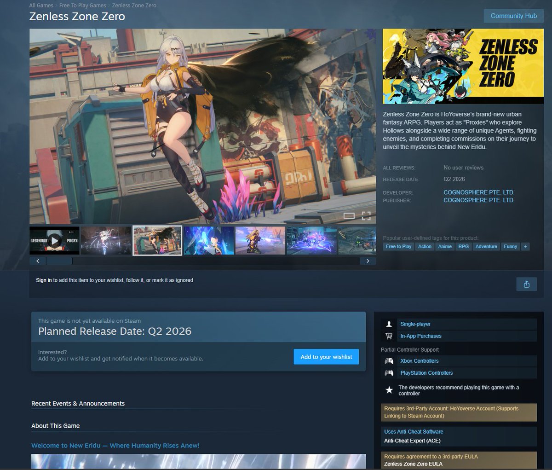The height and width of the screenshot is (470, 552).
Task: Select the second thumbnail with white-haired character
Action: pyautogui.click(x=106, y=240)
